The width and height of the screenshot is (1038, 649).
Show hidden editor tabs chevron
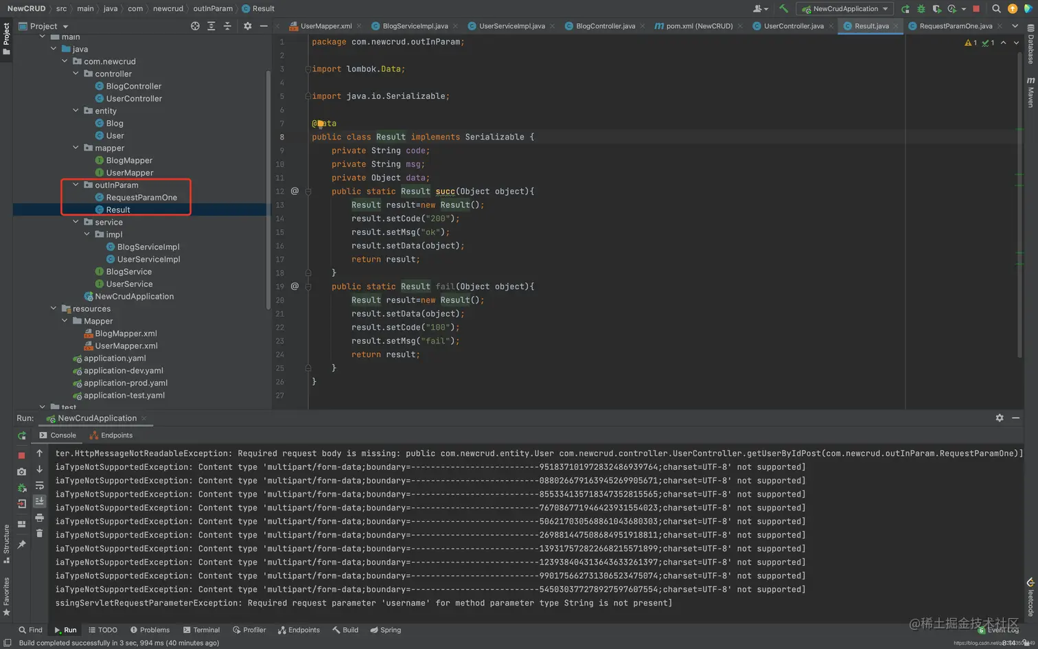click(1015, 26)
